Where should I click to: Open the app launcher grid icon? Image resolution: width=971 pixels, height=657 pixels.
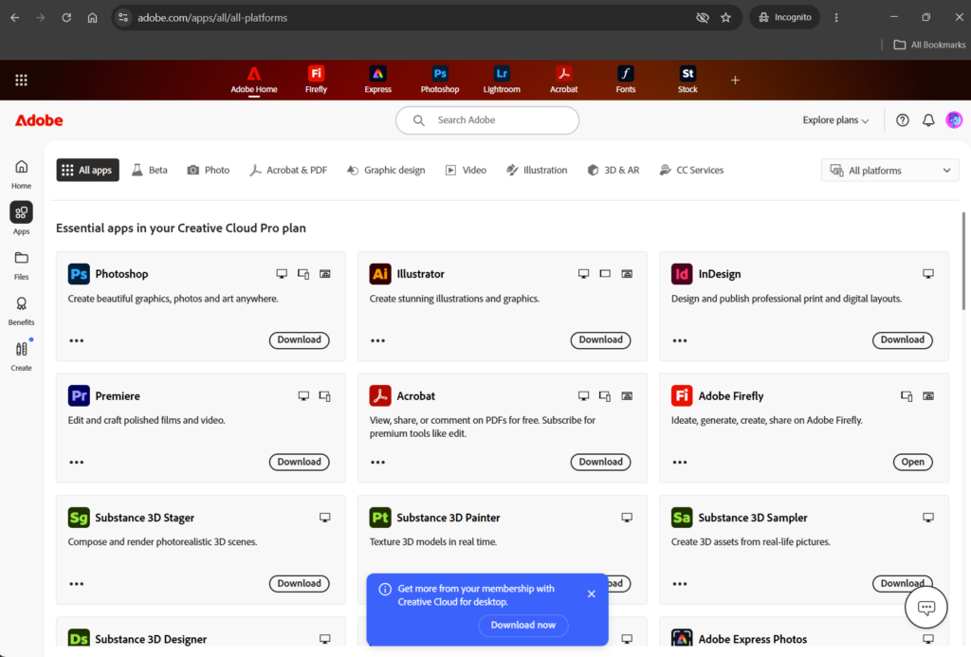coord(21,80)
